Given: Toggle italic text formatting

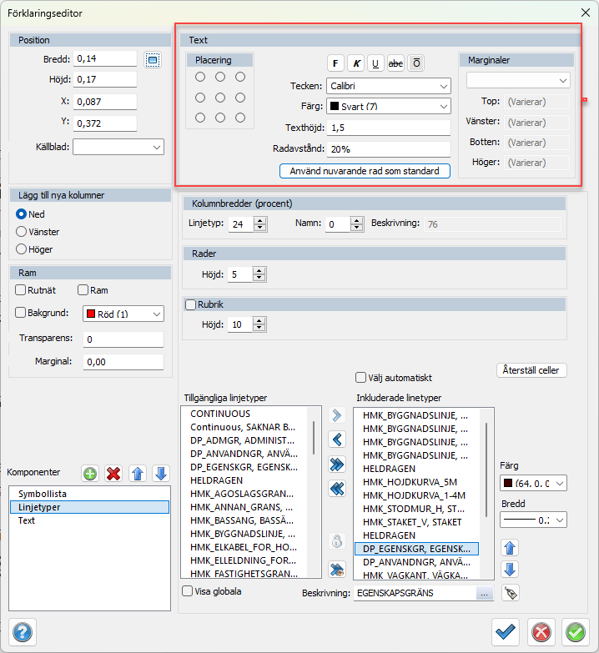Looking at the screenshot, I should (x=356, y=63).
